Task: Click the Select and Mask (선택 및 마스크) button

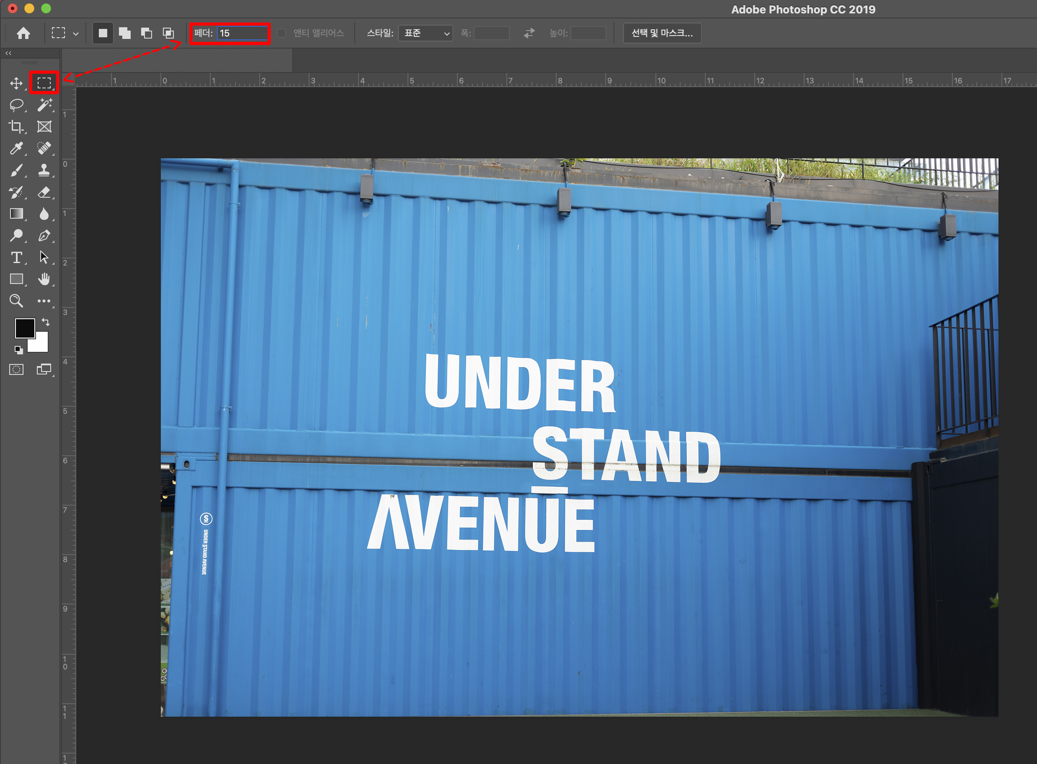Action: click(662, 33)
